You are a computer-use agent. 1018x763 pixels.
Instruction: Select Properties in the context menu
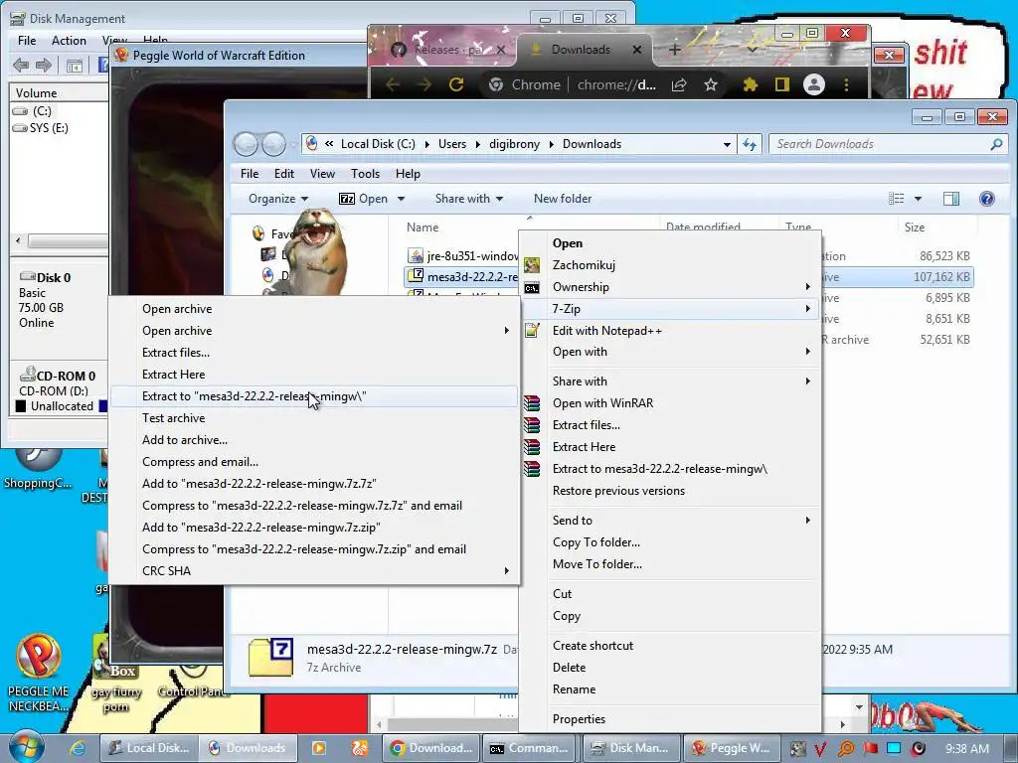tap(579, 719)
